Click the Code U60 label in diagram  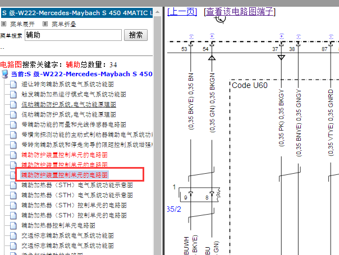tap(250, 85)
